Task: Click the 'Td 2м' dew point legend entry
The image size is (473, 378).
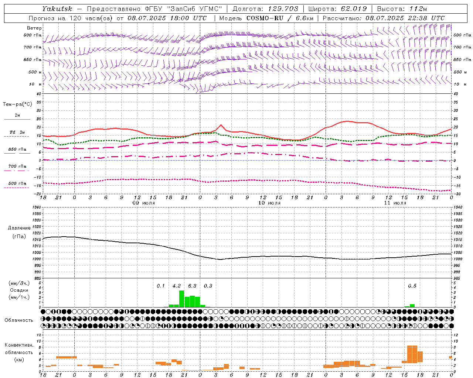Action: coord(17,132)
